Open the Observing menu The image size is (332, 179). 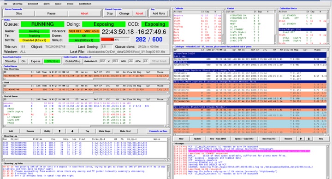(18, 4)
